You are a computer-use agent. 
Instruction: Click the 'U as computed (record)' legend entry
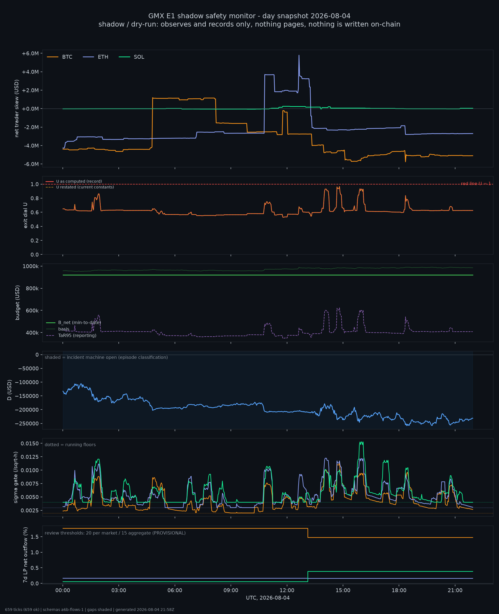(74, 181)
